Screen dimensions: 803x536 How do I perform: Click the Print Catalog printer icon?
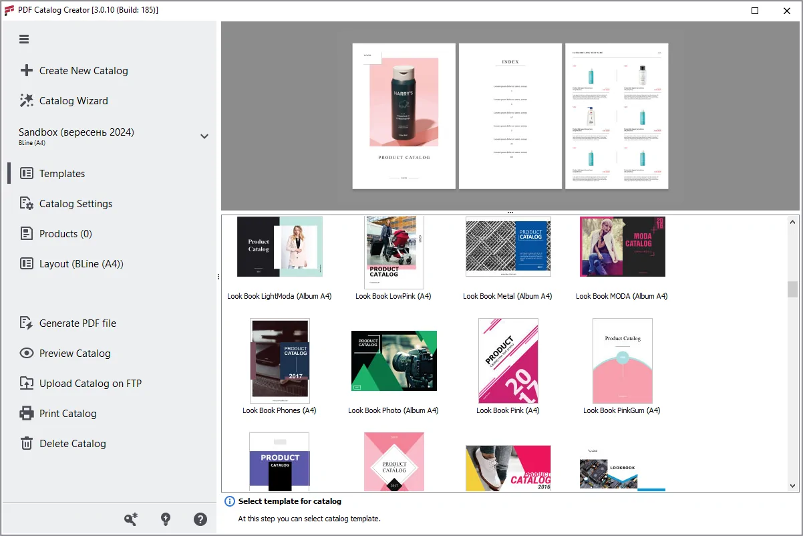click(x=25, y=413)
